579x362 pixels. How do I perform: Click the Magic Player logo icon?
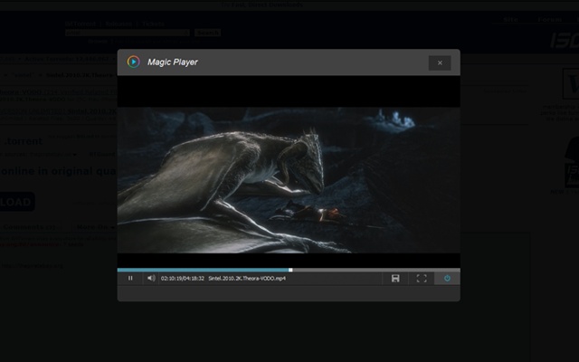[133, 62]
